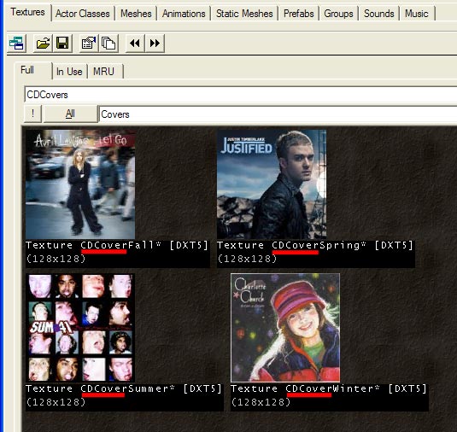Switch to the Textures tab

(27, 12)
